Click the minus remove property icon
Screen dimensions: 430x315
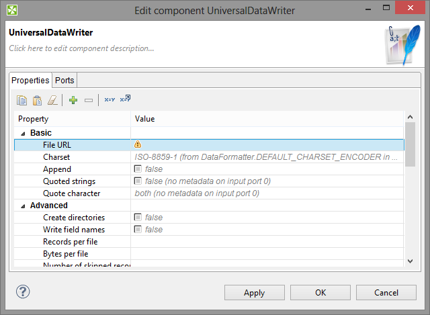coord(88,100)
